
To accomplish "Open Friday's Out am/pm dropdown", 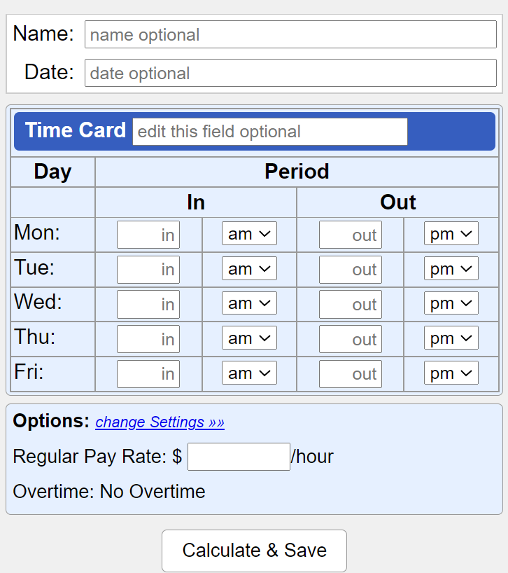I will pos(451,373).
